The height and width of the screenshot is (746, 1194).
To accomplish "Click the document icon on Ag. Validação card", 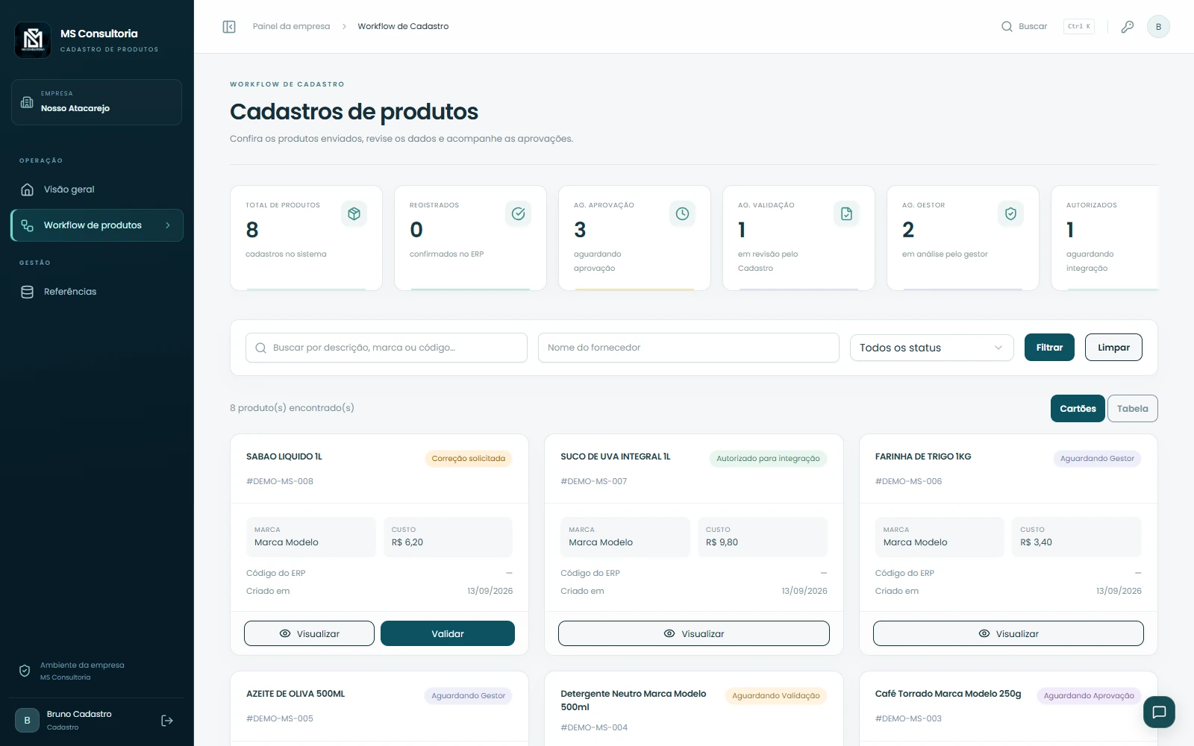I will click(x=846, y=214).
